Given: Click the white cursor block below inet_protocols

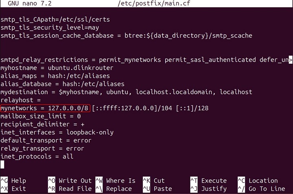Looking at the screenshot, I should [2, 164].
